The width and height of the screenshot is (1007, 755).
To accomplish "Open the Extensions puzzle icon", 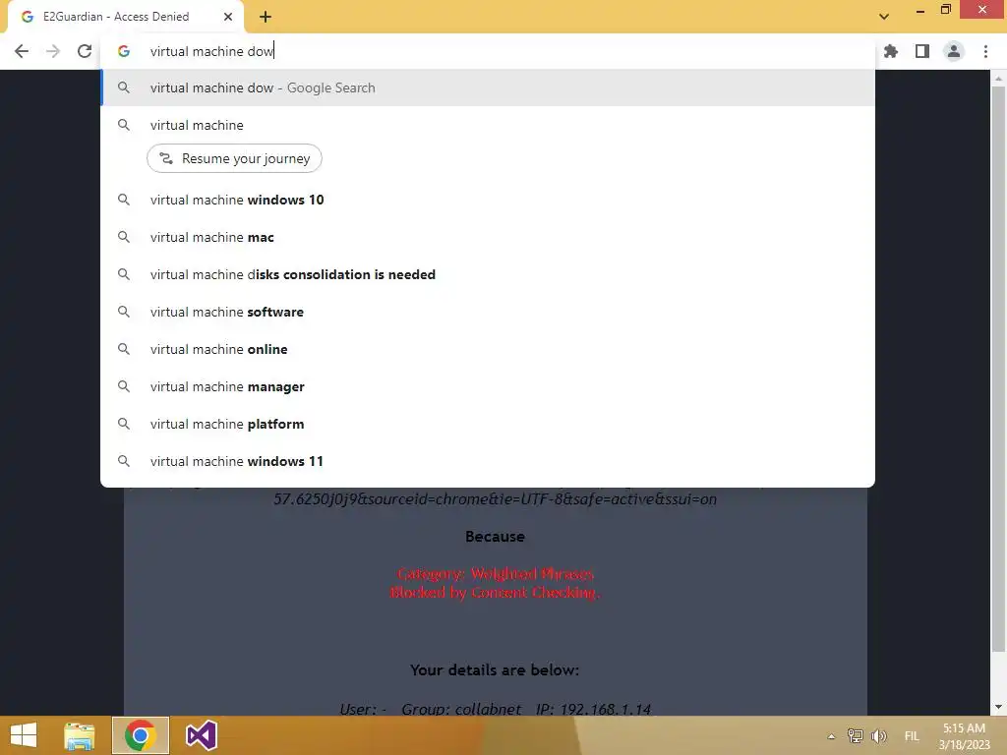I will click(891, 51).
